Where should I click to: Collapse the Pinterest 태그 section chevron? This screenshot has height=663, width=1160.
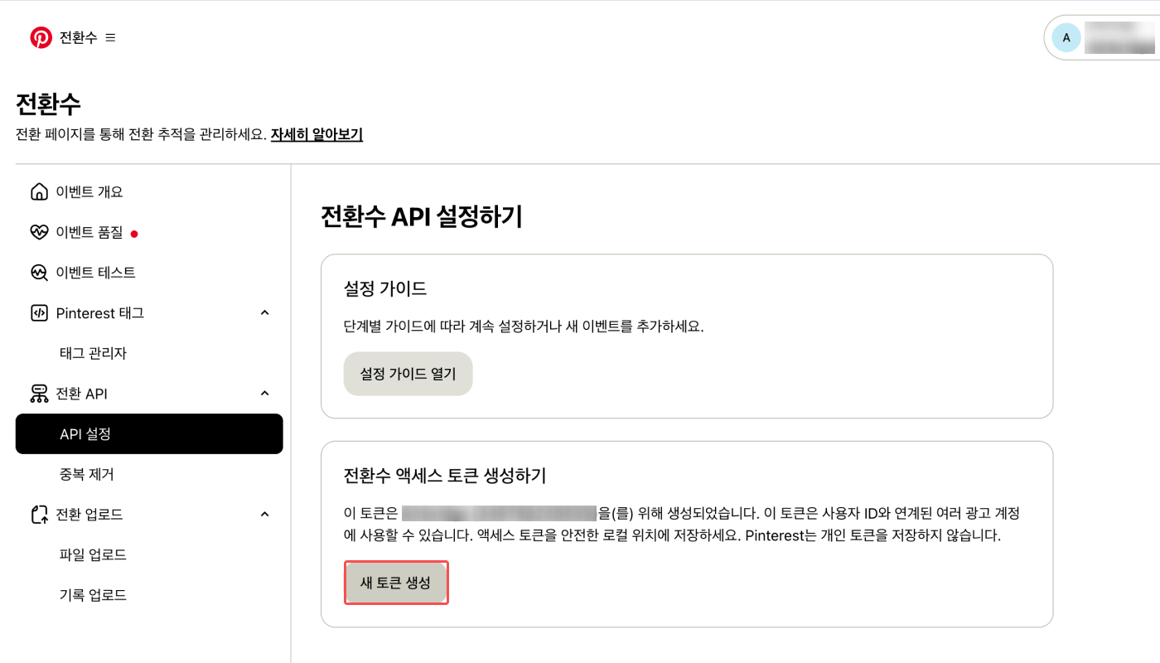265,312
